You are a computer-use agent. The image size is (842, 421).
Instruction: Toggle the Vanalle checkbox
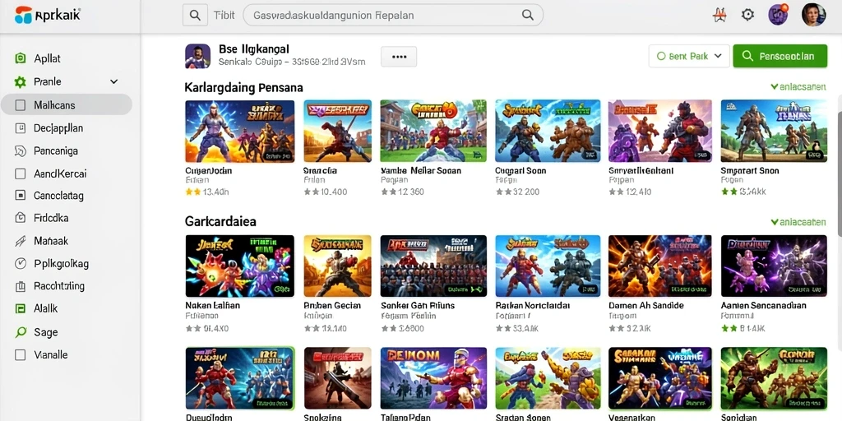21,355
